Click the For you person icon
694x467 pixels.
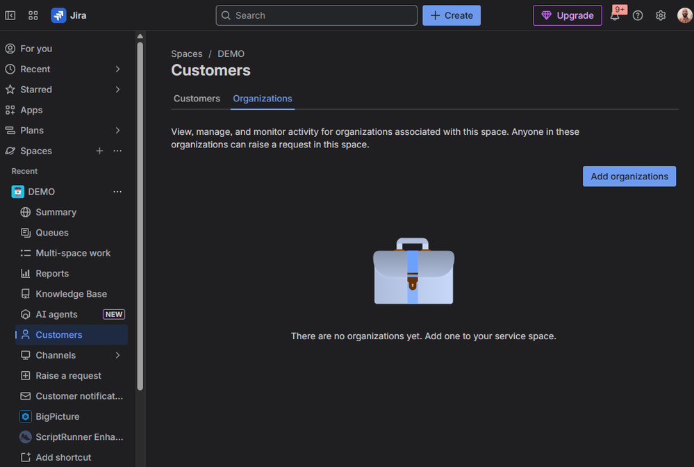point(10,49)
